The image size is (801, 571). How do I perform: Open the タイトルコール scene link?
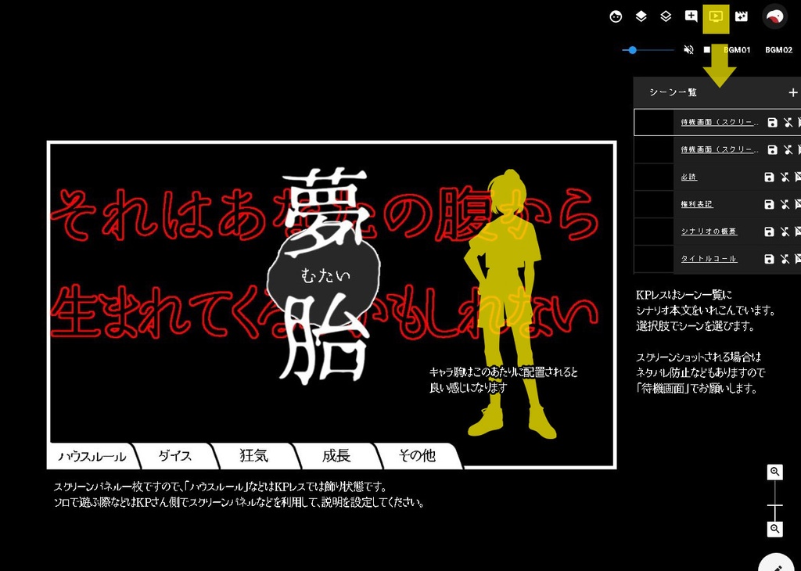(709, 259)
